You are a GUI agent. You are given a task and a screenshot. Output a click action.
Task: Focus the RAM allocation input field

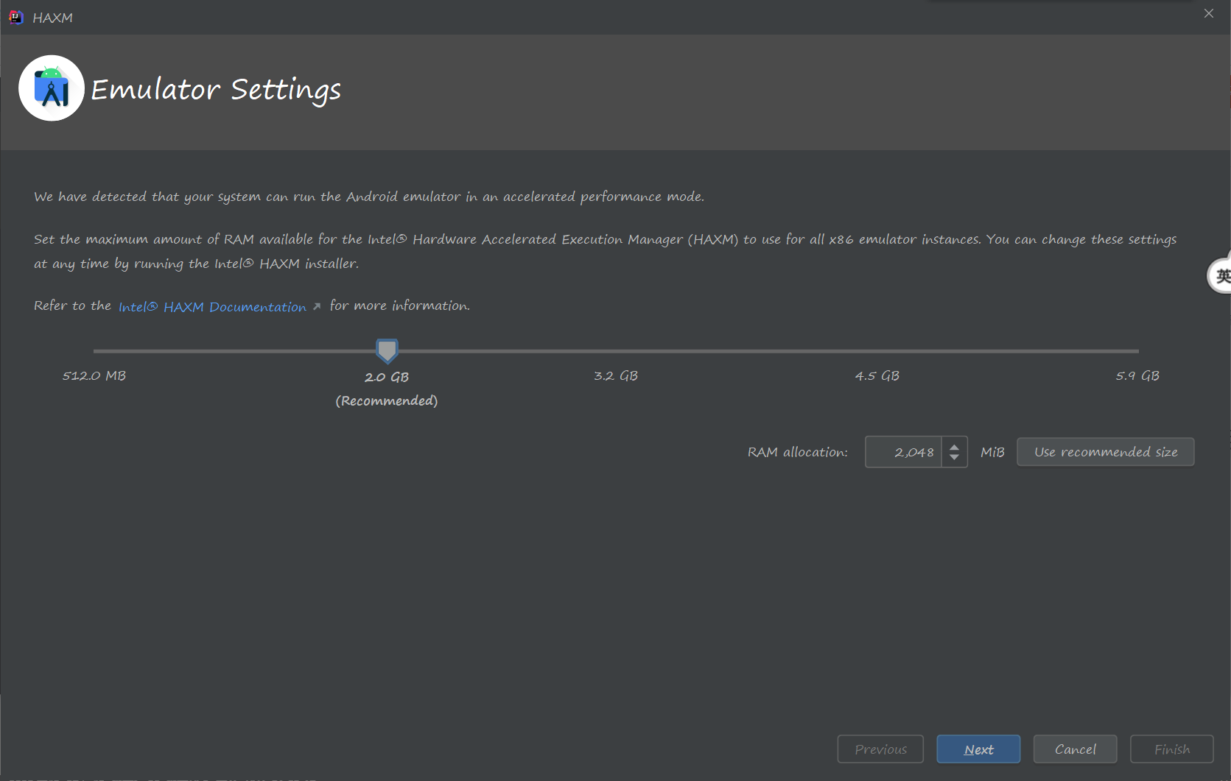pyautogui.click(x=903, y=452)
